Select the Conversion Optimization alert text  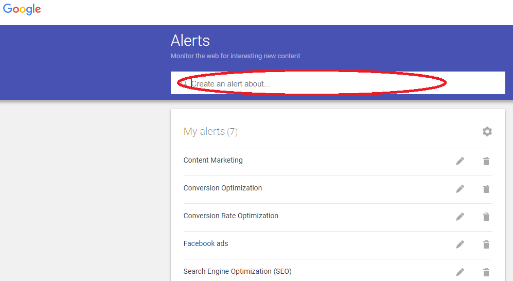(x=222, y=188)
